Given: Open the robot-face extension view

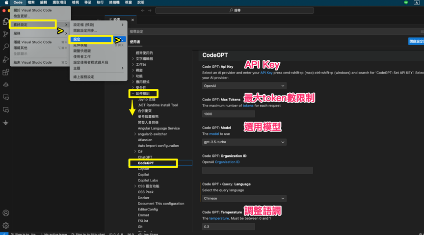Looking at the screenshot, I should [x=6, y=85].
